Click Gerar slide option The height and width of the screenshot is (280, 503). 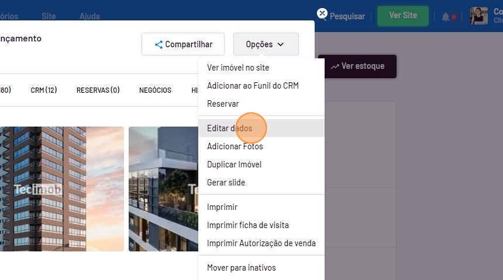(226, 183)
